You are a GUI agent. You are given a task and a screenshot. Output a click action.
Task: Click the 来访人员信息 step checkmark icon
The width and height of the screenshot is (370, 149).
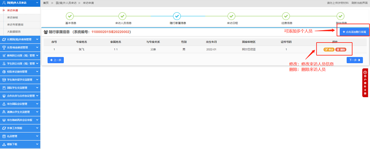coord(123,16)
